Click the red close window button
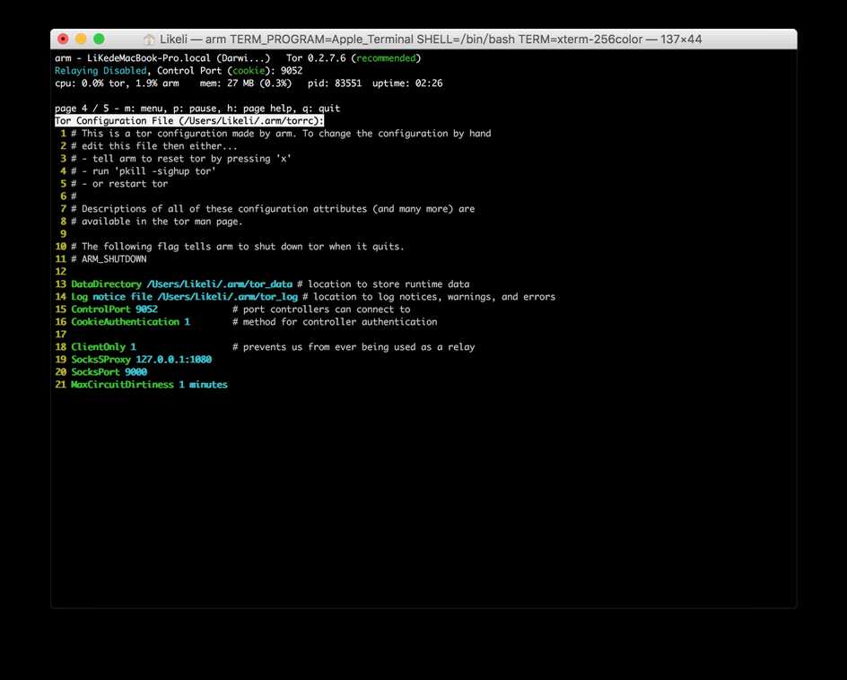This screenshot has height=680, width=847. [x=63, y=39]
